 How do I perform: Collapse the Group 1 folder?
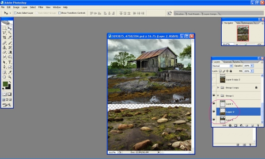point(218,96)
